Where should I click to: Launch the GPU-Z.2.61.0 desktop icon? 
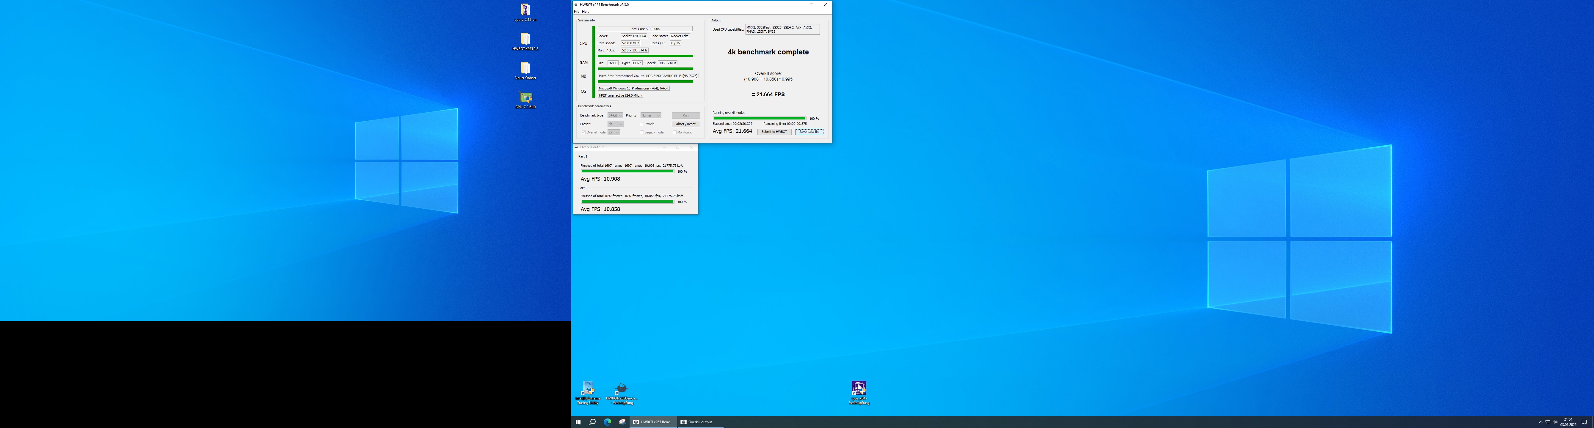tap(525, 100)
